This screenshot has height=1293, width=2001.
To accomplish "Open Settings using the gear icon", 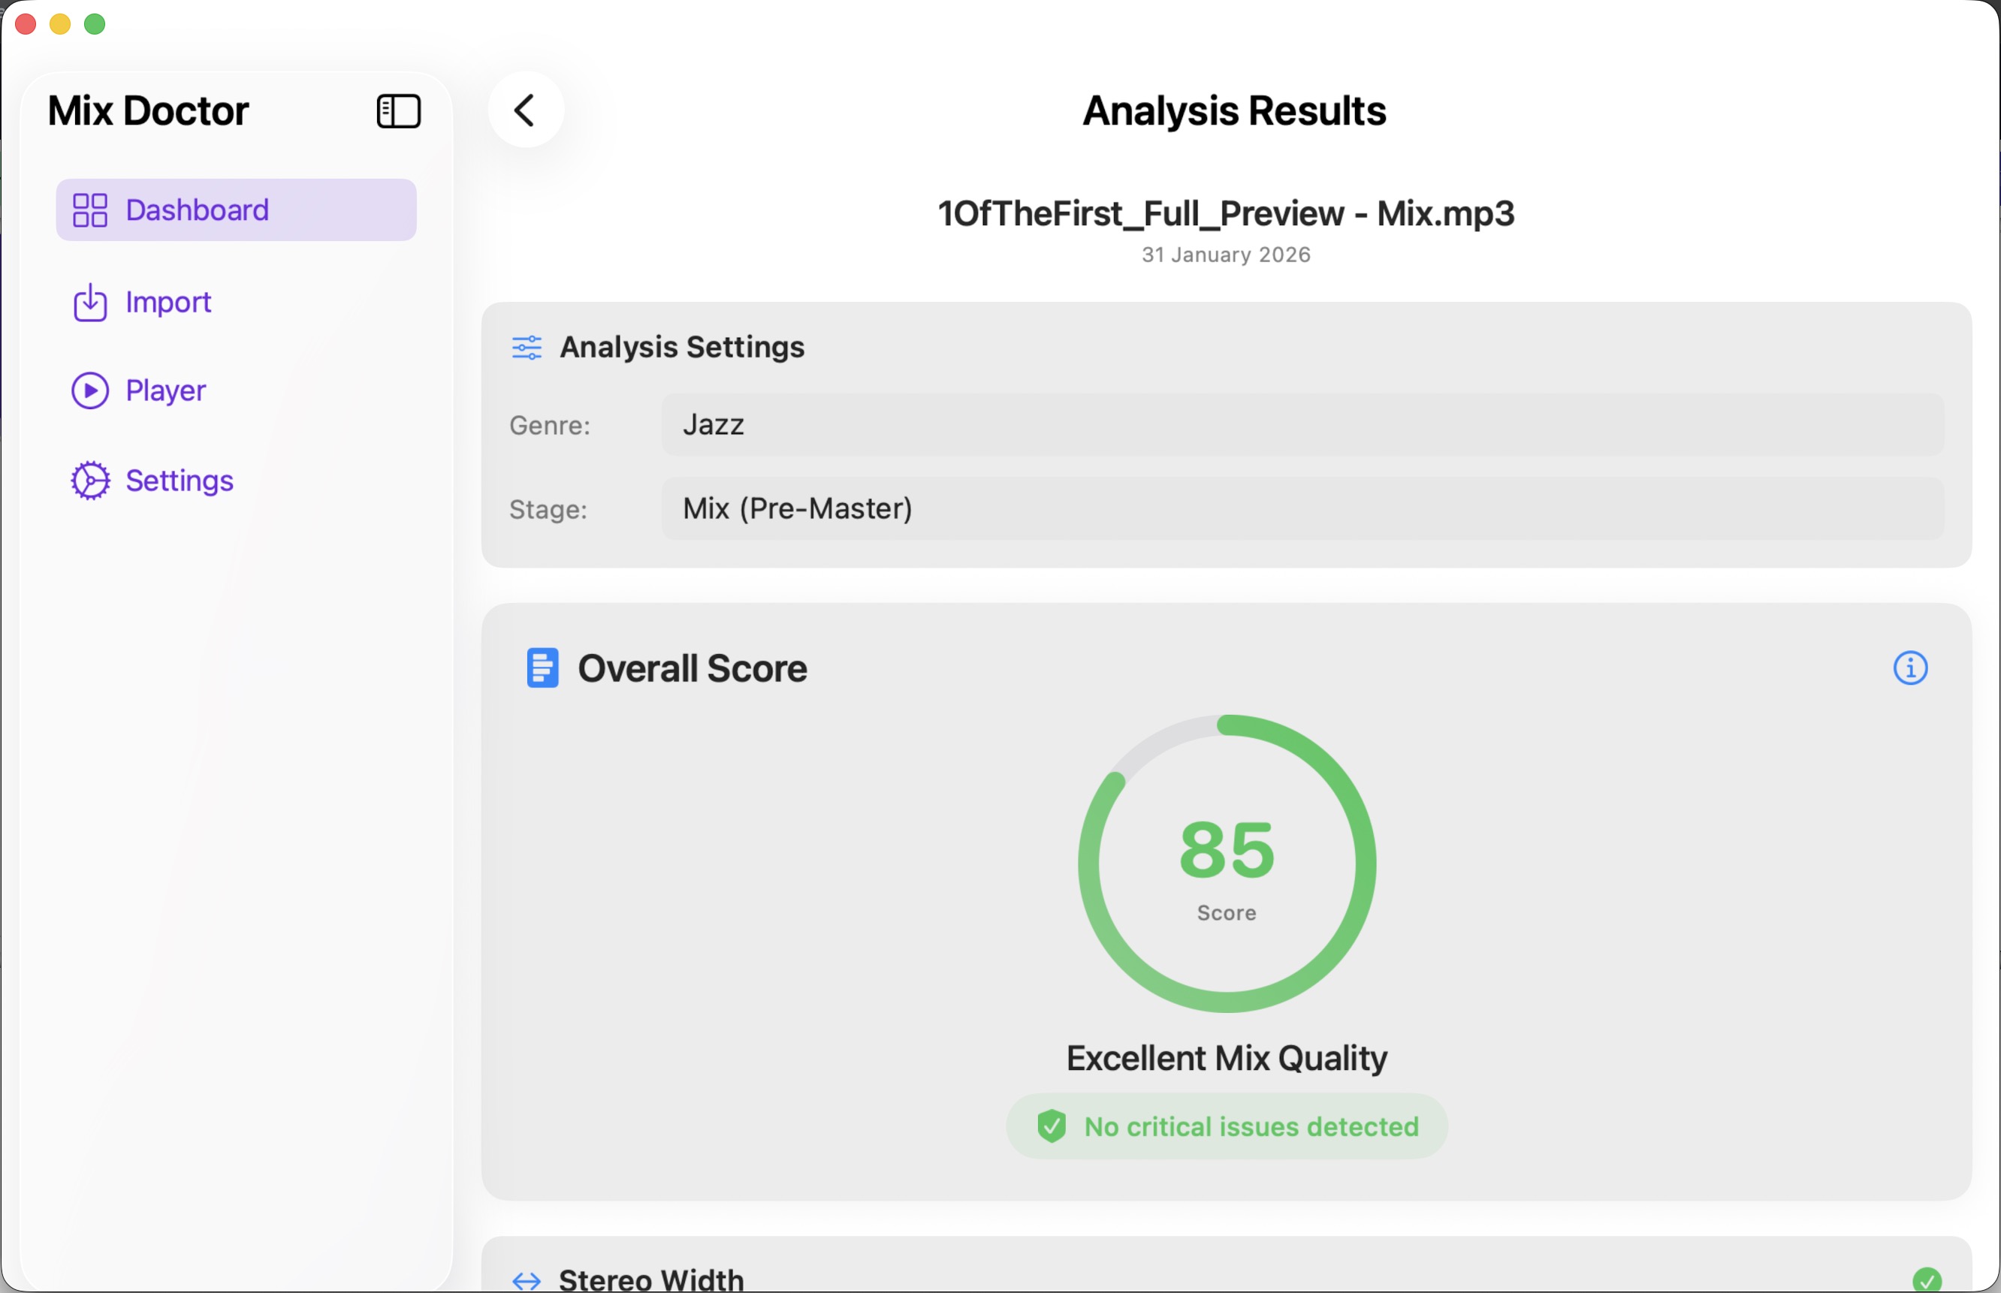I will pos(89,481).
